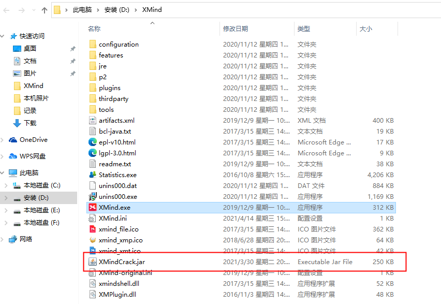
Task: Click the features folder icon
Action: point(93,55)
